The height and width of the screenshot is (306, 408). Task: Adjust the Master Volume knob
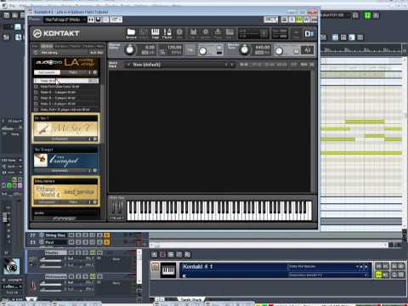[x=130, y=50]
